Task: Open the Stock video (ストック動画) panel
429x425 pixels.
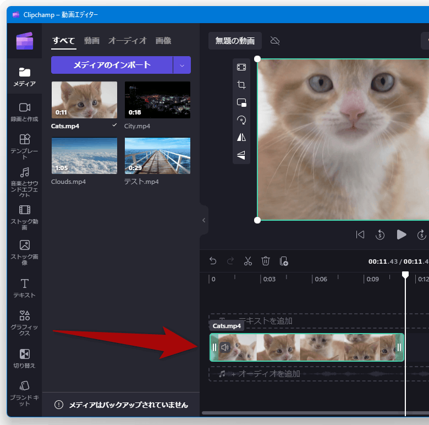Action: tap(24, 217)
